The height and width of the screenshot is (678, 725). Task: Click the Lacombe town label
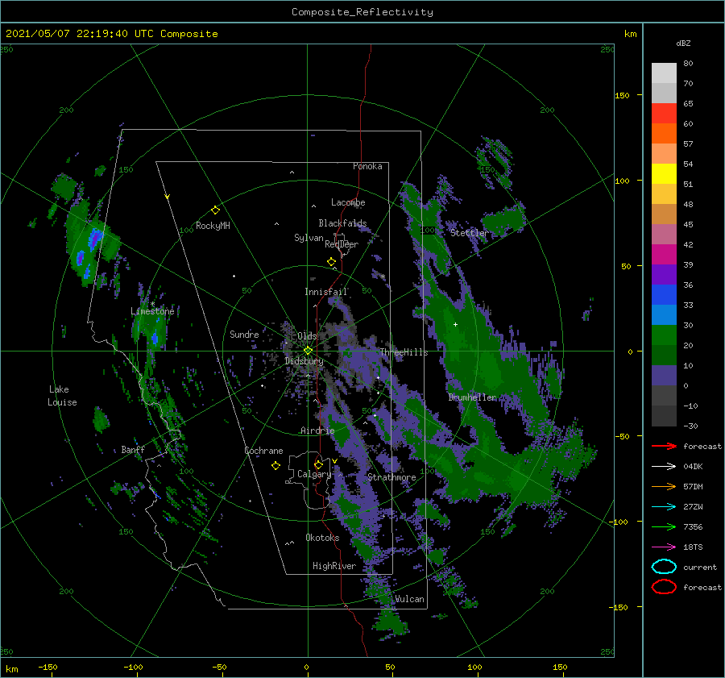pyautogui.click(x=348, y=202)
